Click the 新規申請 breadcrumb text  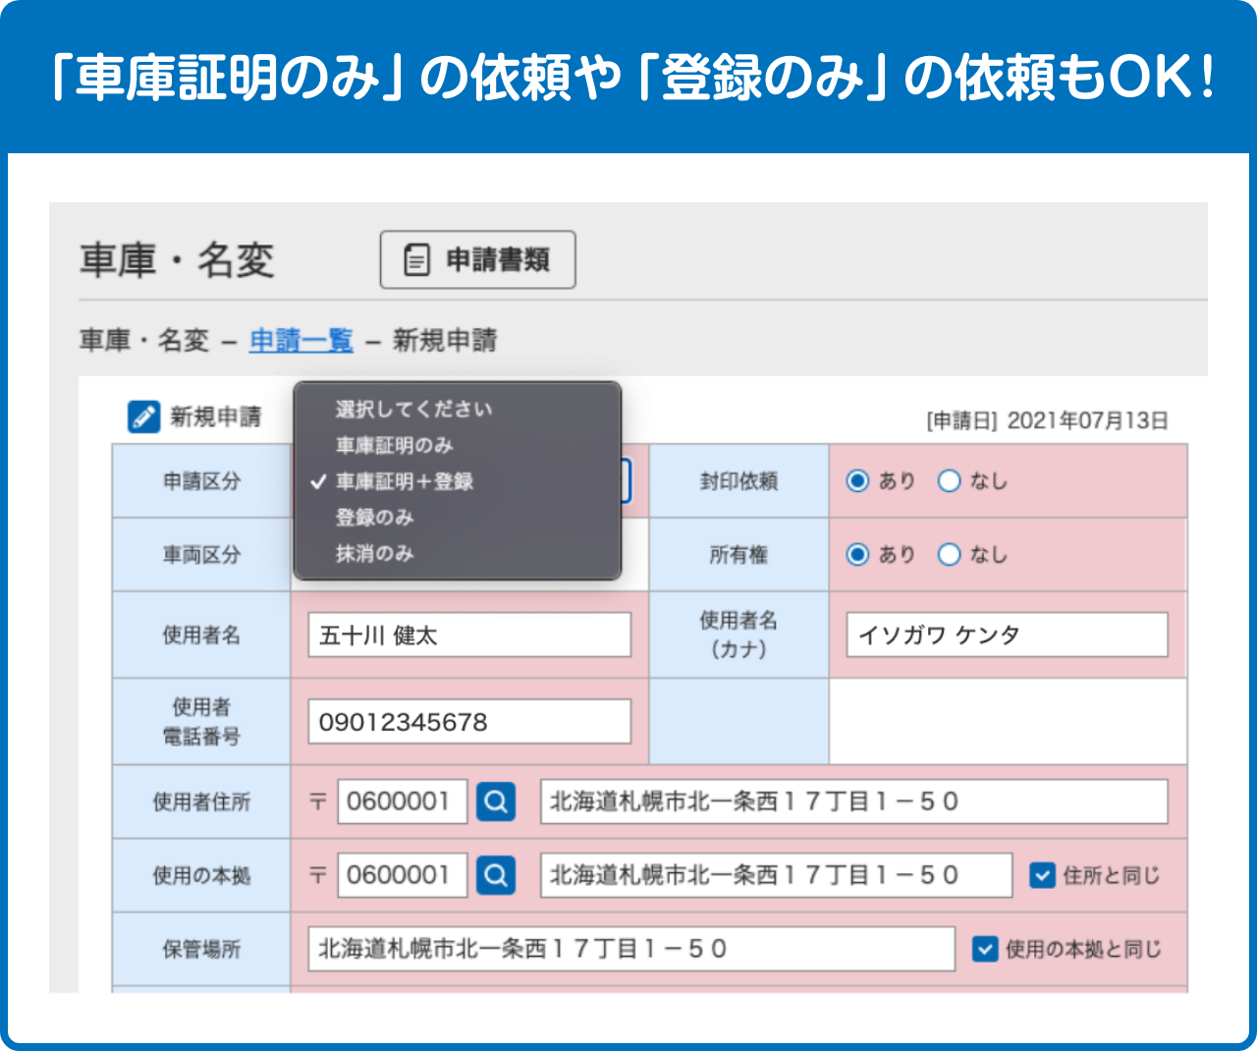coord(445,341)
